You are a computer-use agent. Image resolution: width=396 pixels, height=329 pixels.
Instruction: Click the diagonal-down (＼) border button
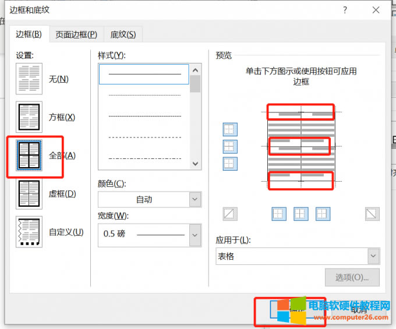pyautogui.click(x=372, y=214)
